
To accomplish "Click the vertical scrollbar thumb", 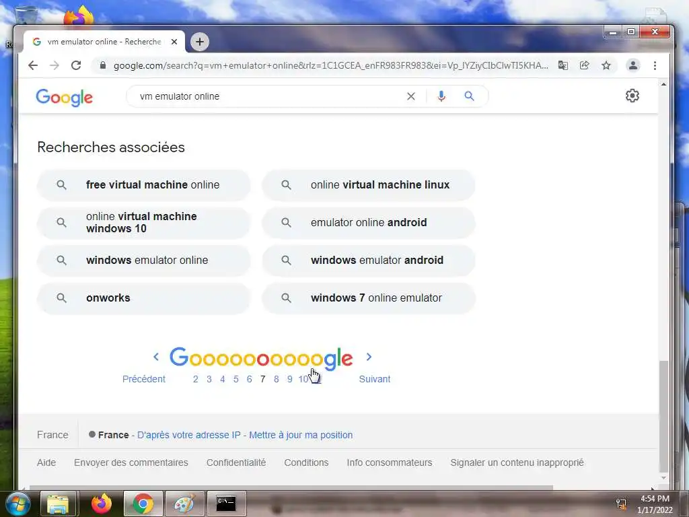I will coord(663,416).
